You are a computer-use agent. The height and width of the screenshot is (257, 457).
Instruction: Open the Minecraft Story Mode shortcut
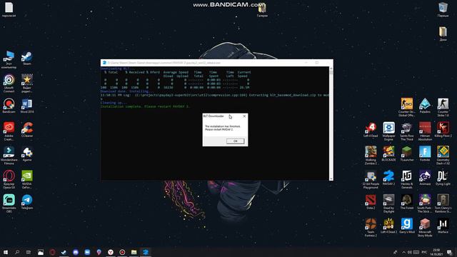pos(425,228)
